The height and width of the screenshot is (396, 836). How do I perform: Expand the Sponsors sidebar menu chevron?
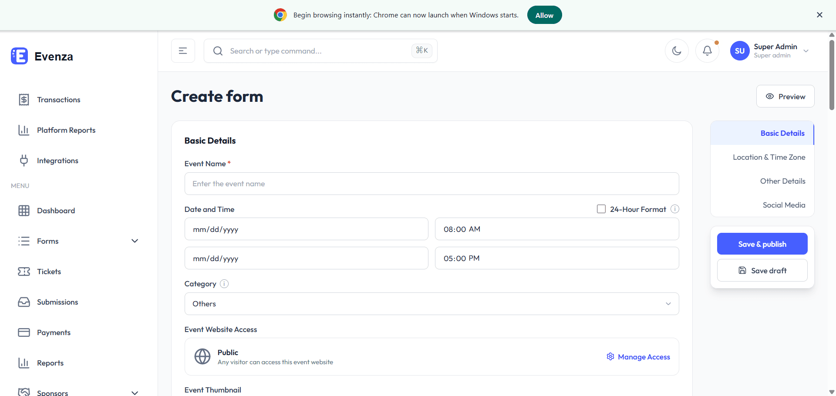coord(135,393)
